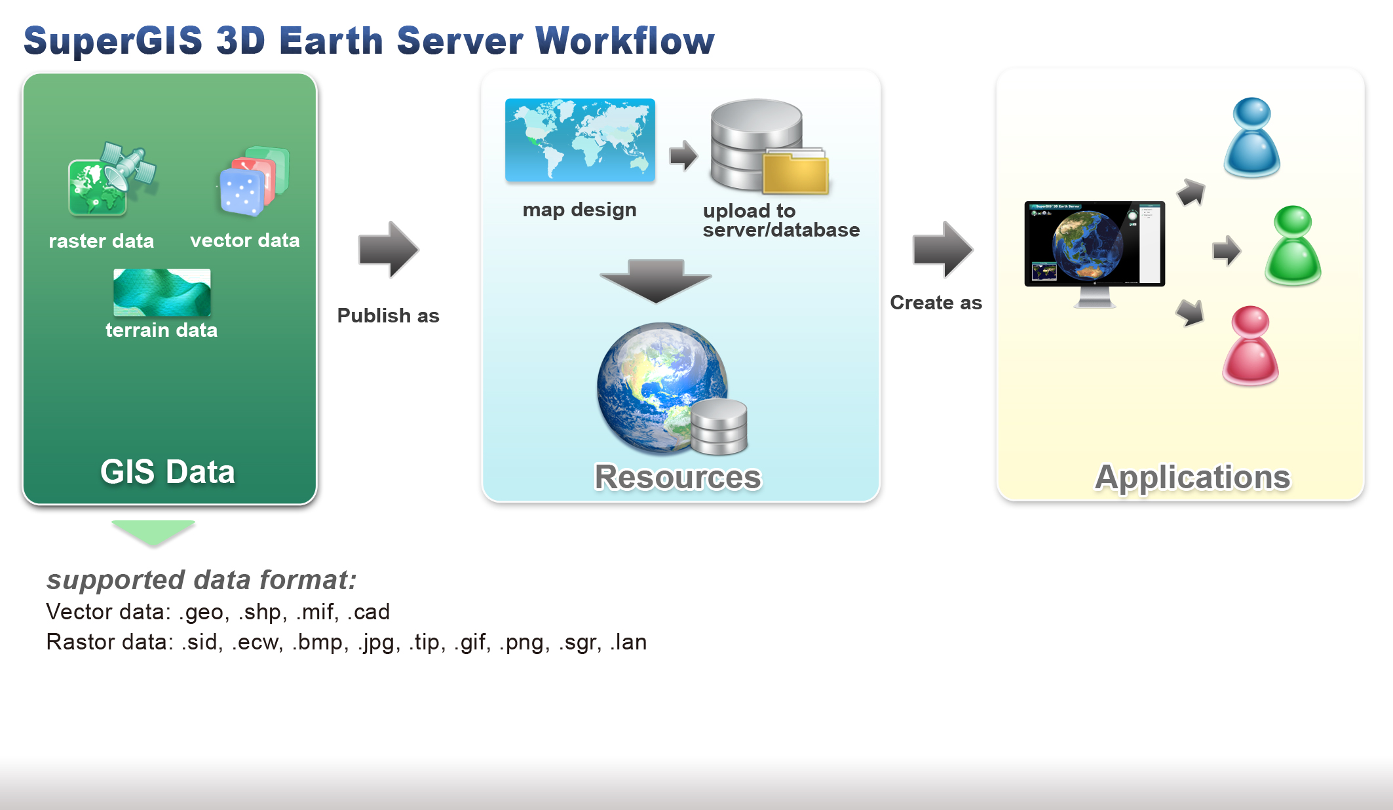Click the "raster data" label

coord(102,241)
